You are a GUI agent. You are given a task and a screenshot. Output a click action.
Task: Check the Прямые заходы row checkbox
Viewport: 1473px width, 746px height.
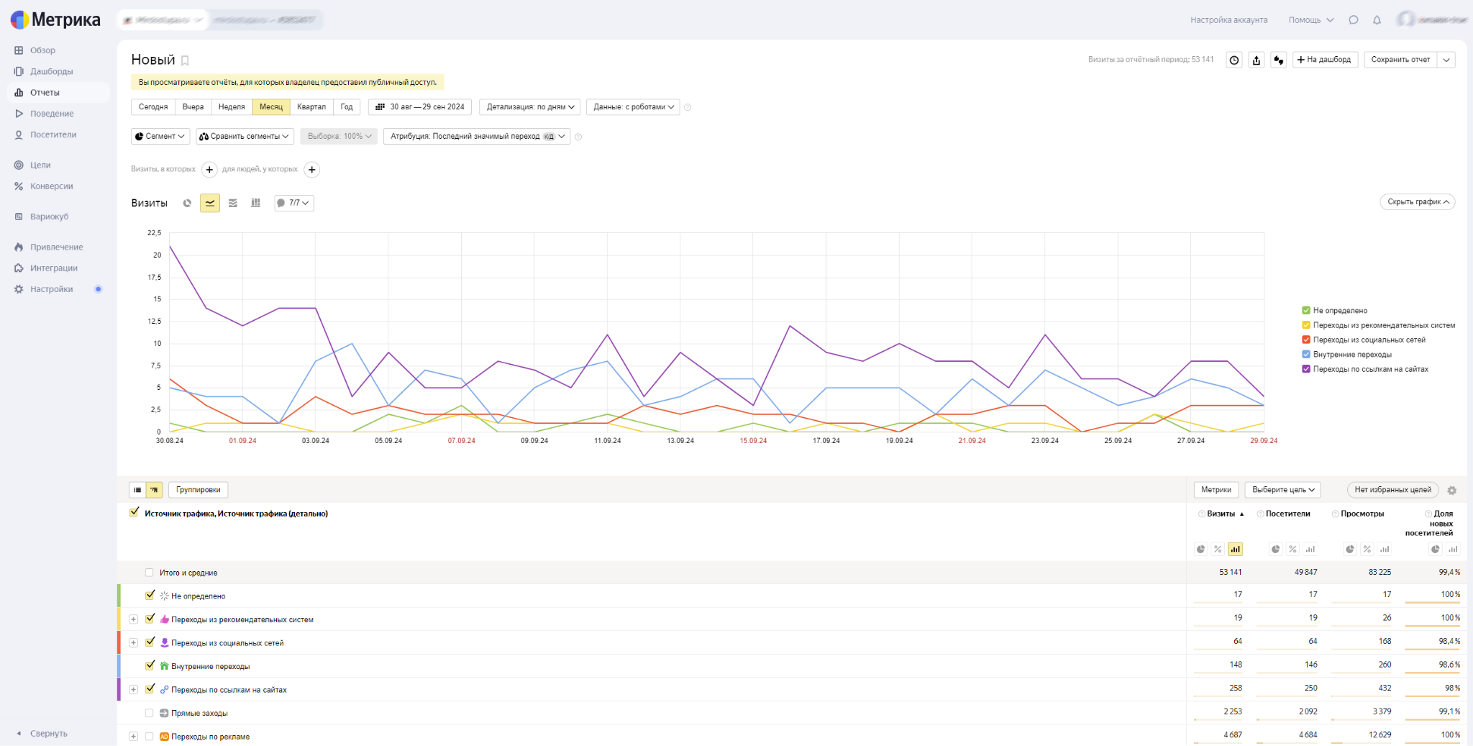click(x=150, y=713)
